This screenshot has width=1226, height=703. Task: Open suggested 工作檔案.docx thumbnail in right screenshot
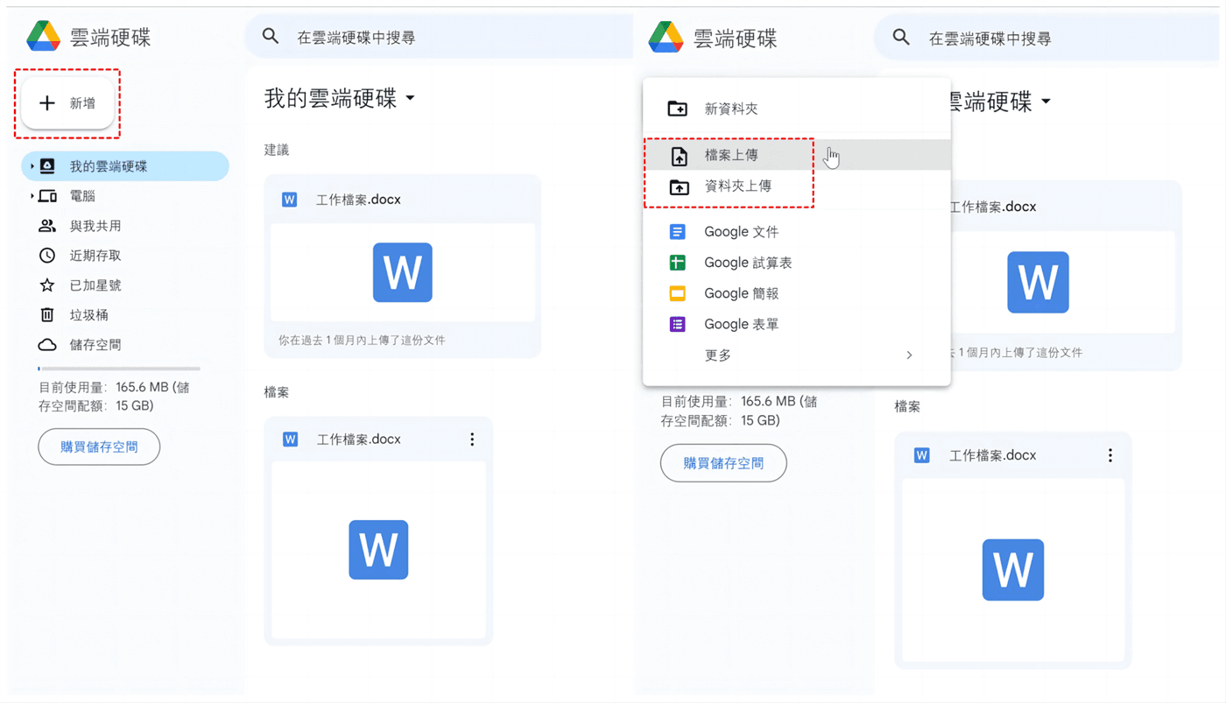pos(1062,282)
